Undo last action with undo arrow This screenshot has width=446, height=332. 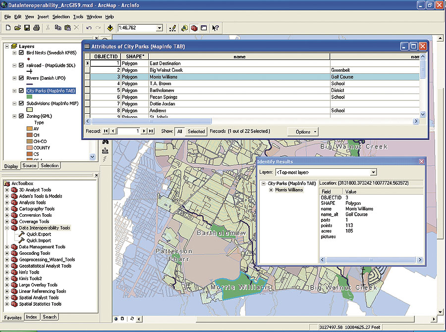(x=89, y=28)
